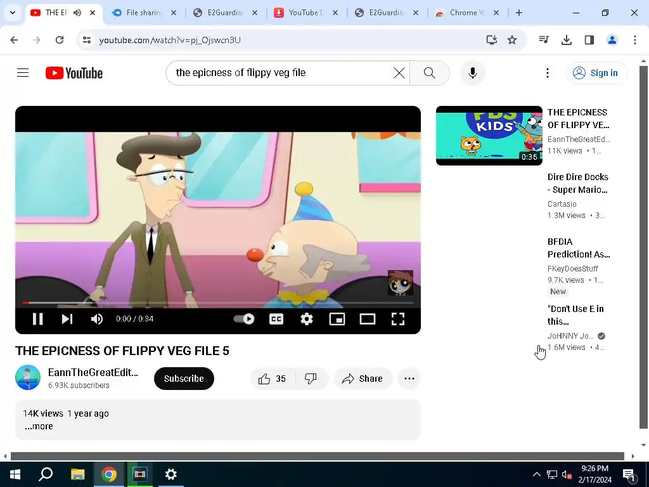Image resolution: width=649 pixels, height=487 pixels.
Task: Activate the miniplayer mode
Action: 337,319
